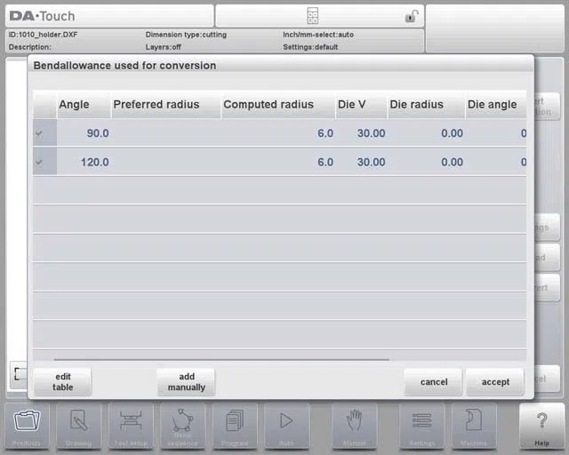This screenshot has width=569, height=455.
Task: Open the Products folder icon
Action: click(27, 426)
